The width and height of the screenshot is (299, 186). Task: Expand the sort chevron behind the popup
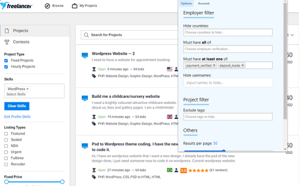click(292, 35)
